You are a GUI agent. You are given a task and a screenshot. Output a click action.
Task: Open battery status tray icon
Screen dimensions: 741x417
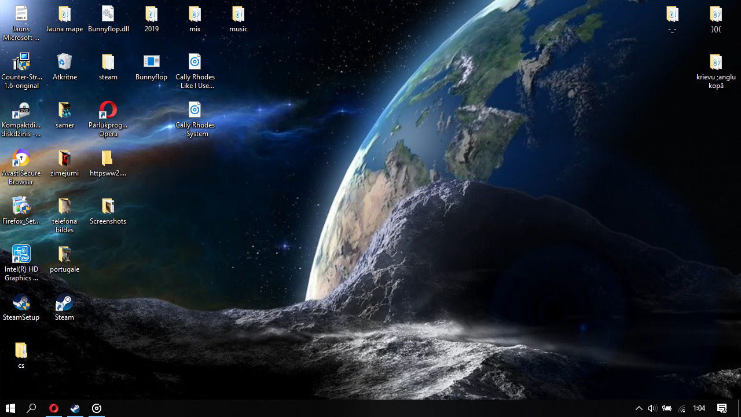click(667, 408)
